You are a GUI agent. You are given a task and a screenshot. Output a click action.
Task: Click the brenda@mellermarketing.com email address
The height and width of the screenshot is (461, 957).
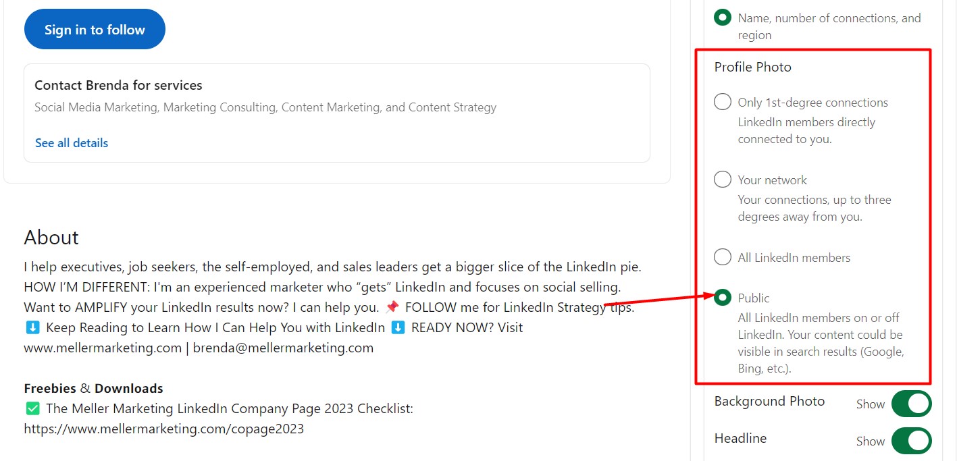(x=283, y=348)
